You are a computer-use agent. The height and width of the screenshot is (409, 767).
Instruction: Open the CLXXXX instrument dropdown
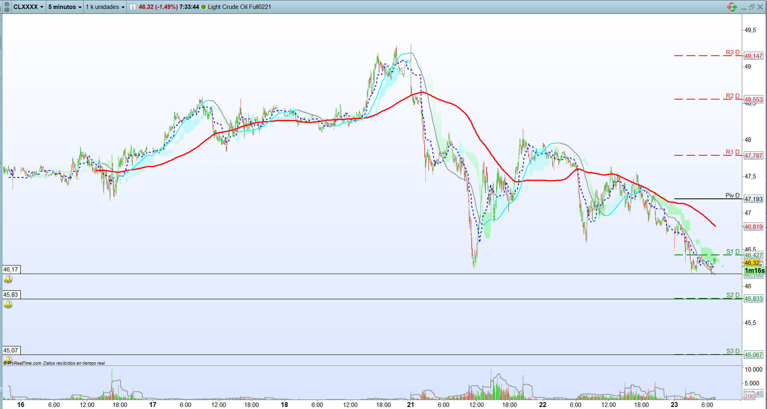pyautogui.click(x=28, y=7)
